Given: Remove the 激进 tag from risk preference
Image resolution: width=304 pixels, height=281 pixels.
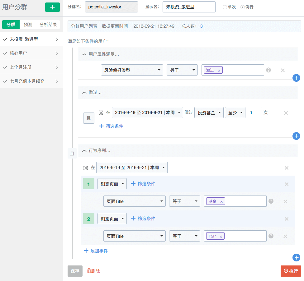Looking at the screenshot, I should tap(219, 71).
